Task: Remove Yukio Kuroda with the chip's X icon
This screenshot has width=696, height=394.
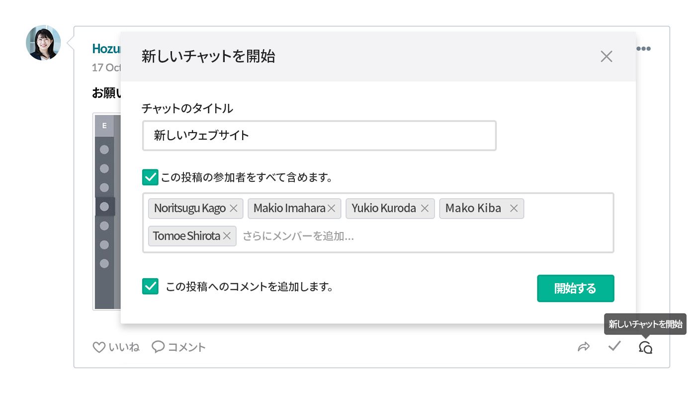Action: coord(425,208)
